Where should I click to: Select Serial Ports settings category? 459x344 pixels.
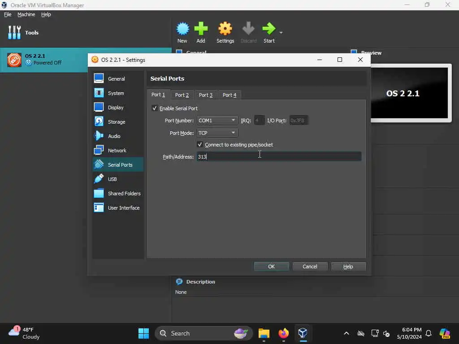pyautogui.click(x=118, y=165)
